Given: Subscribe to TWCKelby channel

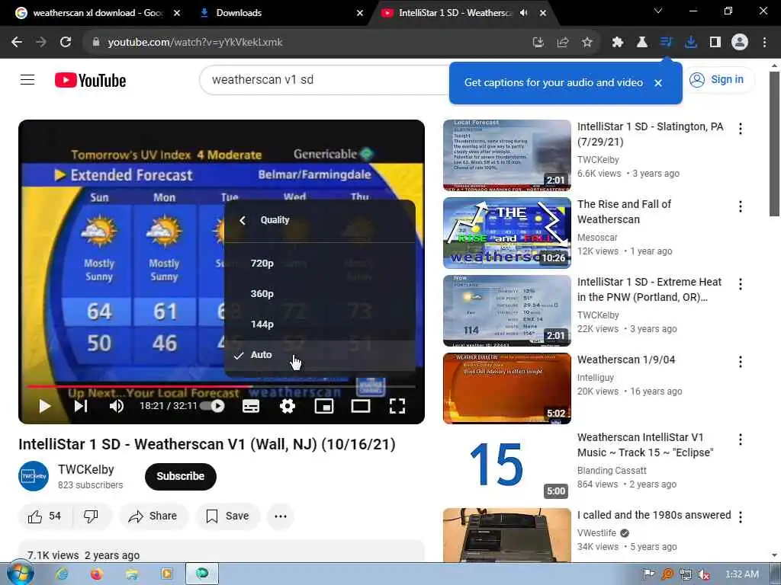Looking at the screenshot, I should (180, 476).
